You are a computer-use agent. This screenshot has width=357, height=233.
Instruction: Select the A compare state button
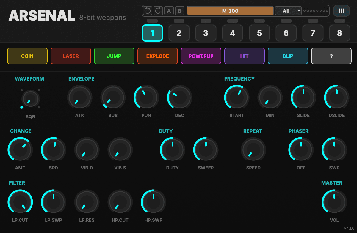(169, 11)
